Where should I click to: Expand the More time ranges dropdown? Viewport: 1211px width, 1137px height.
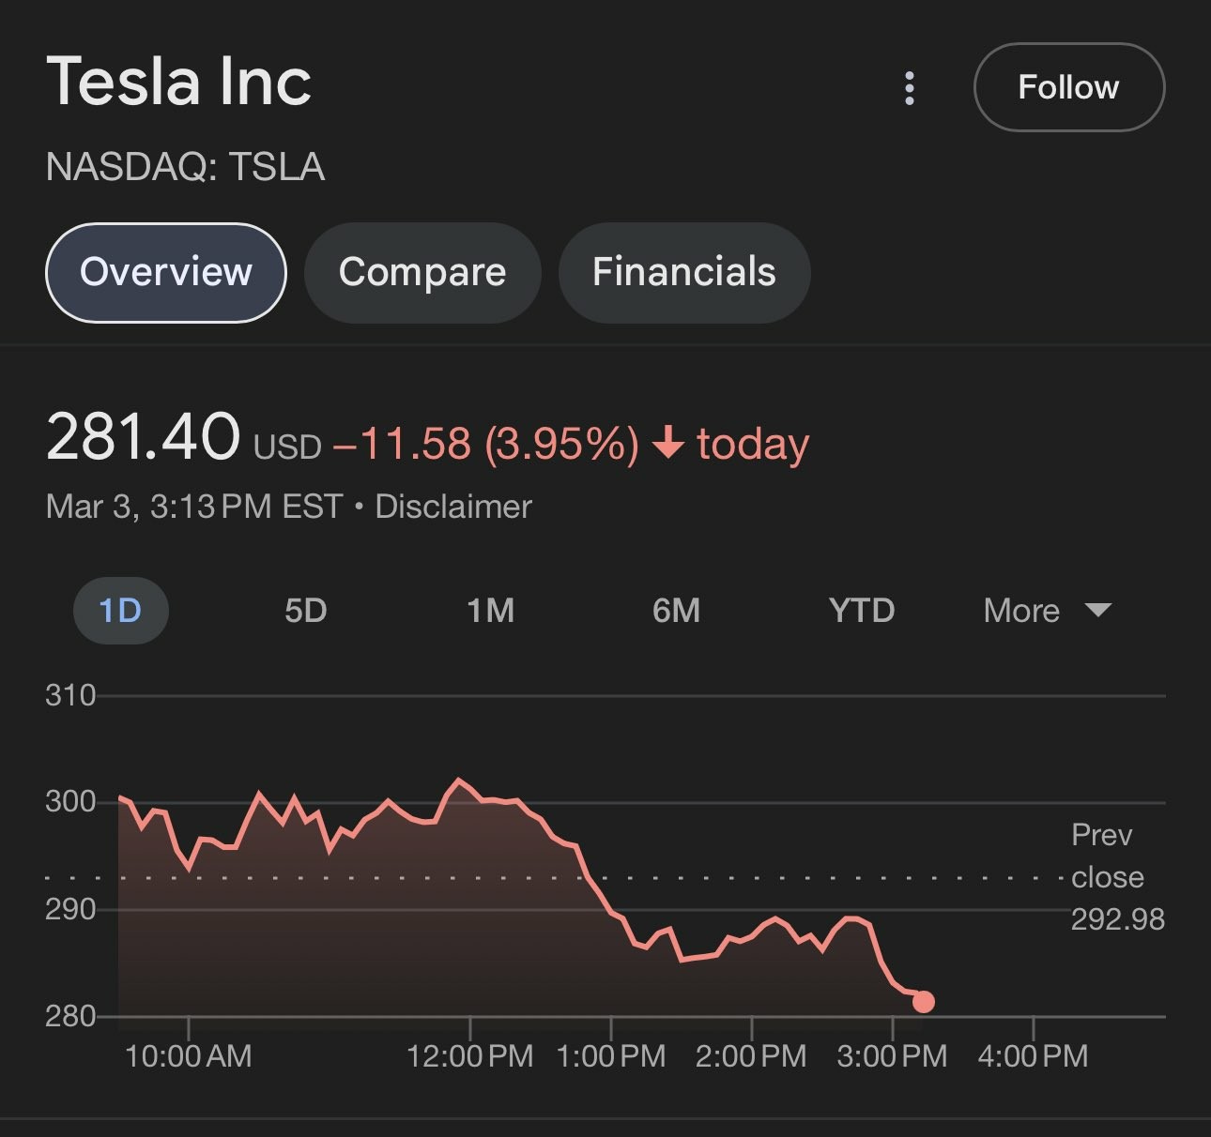pyautogui.click(x=1021, y=611)
